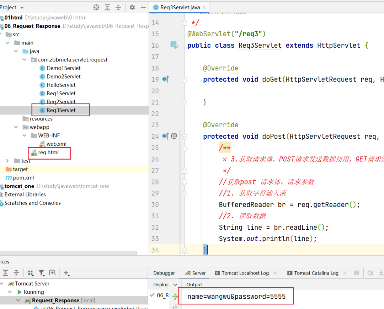Viewport: 384px width, 309px height.
Task: Click Expand All icon in Project toolbar
Action: (x=107, y=7)
